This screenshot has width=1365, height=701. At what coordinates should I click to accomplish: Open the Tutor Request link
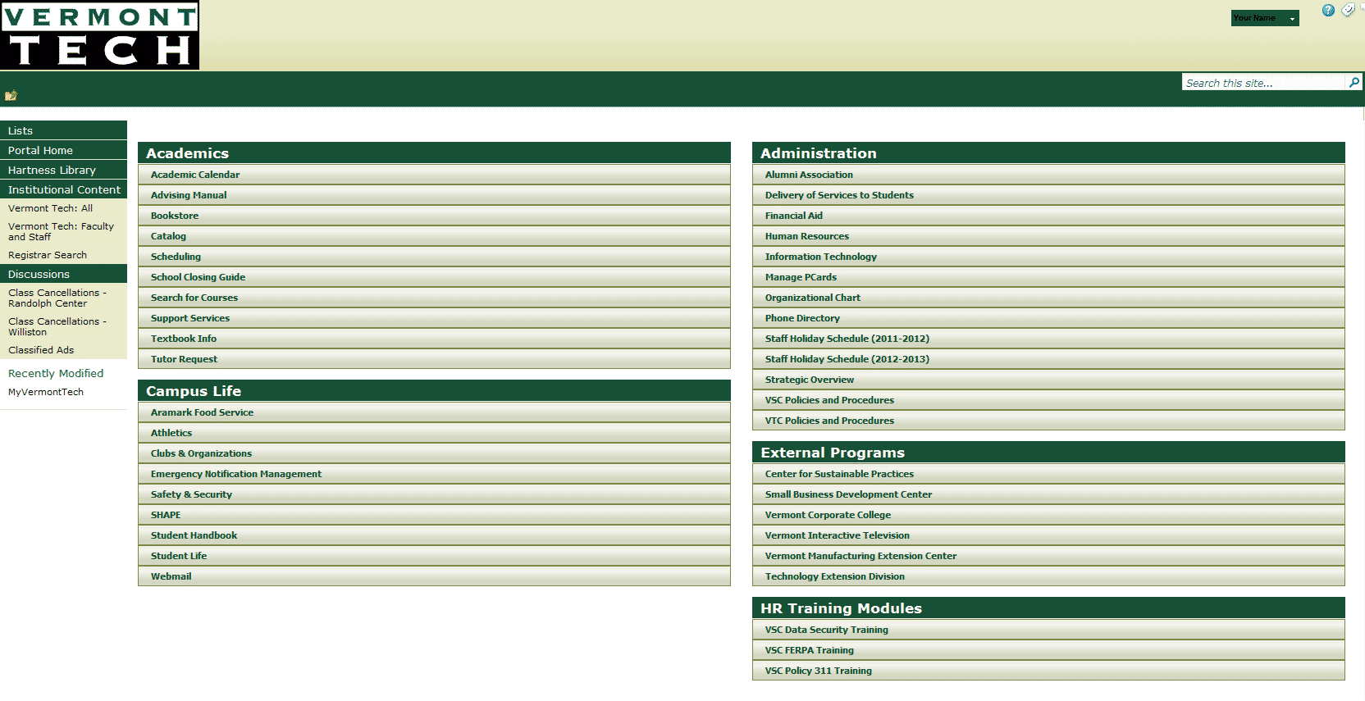click(434, 359)
